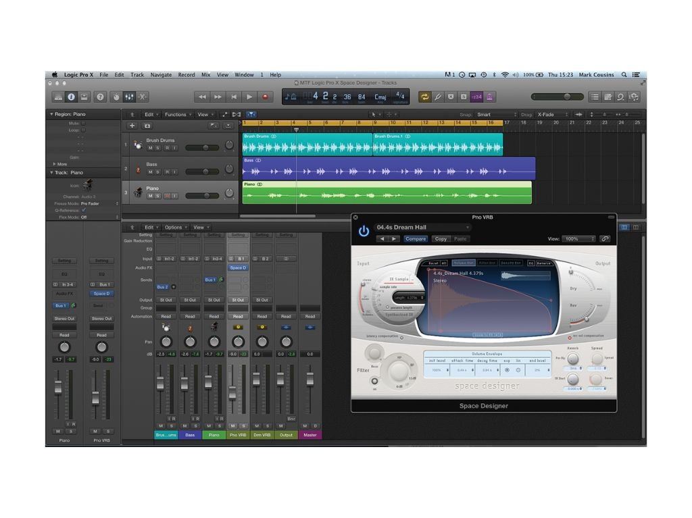The image size is (692, 518).
Task: Open the File menu
Action: 103,74
